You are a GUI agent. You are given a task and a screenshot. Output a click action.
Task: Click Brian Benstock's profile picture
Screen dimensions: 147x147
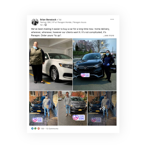[35, 22]
